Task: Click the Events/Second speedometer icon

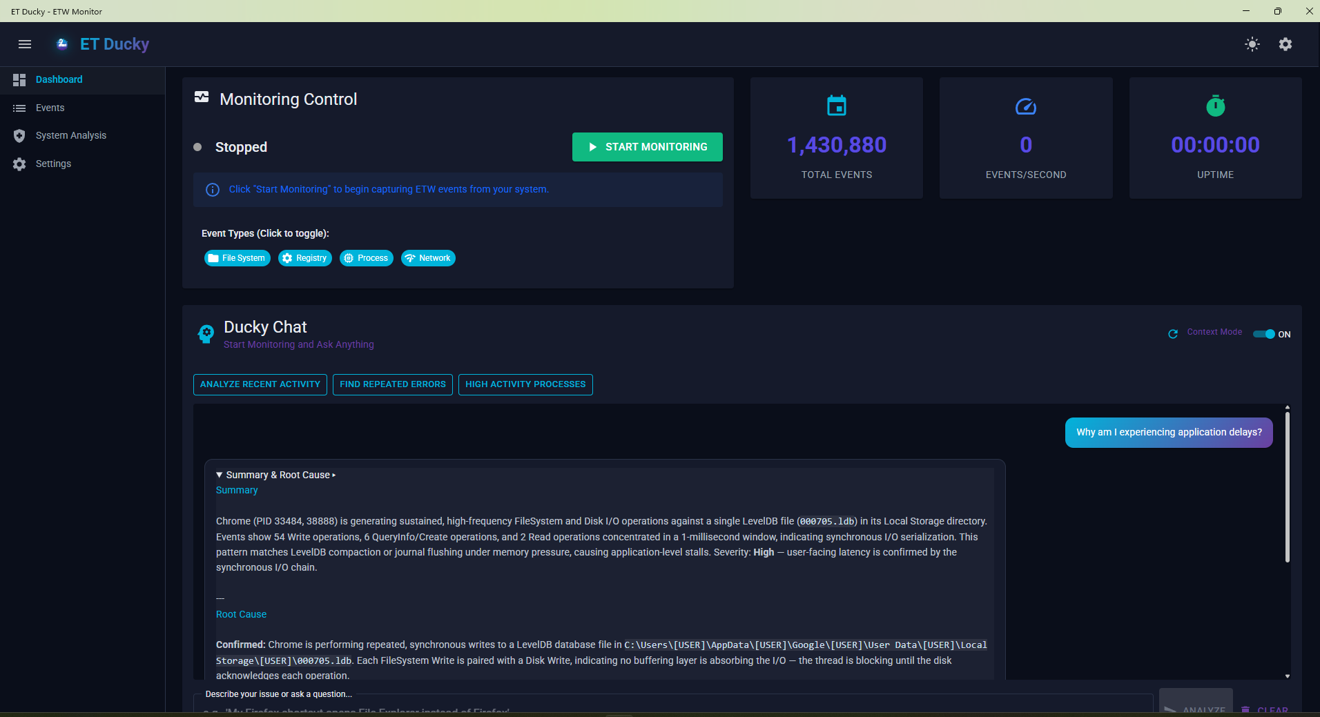Action: click(x=1025, y=106)
